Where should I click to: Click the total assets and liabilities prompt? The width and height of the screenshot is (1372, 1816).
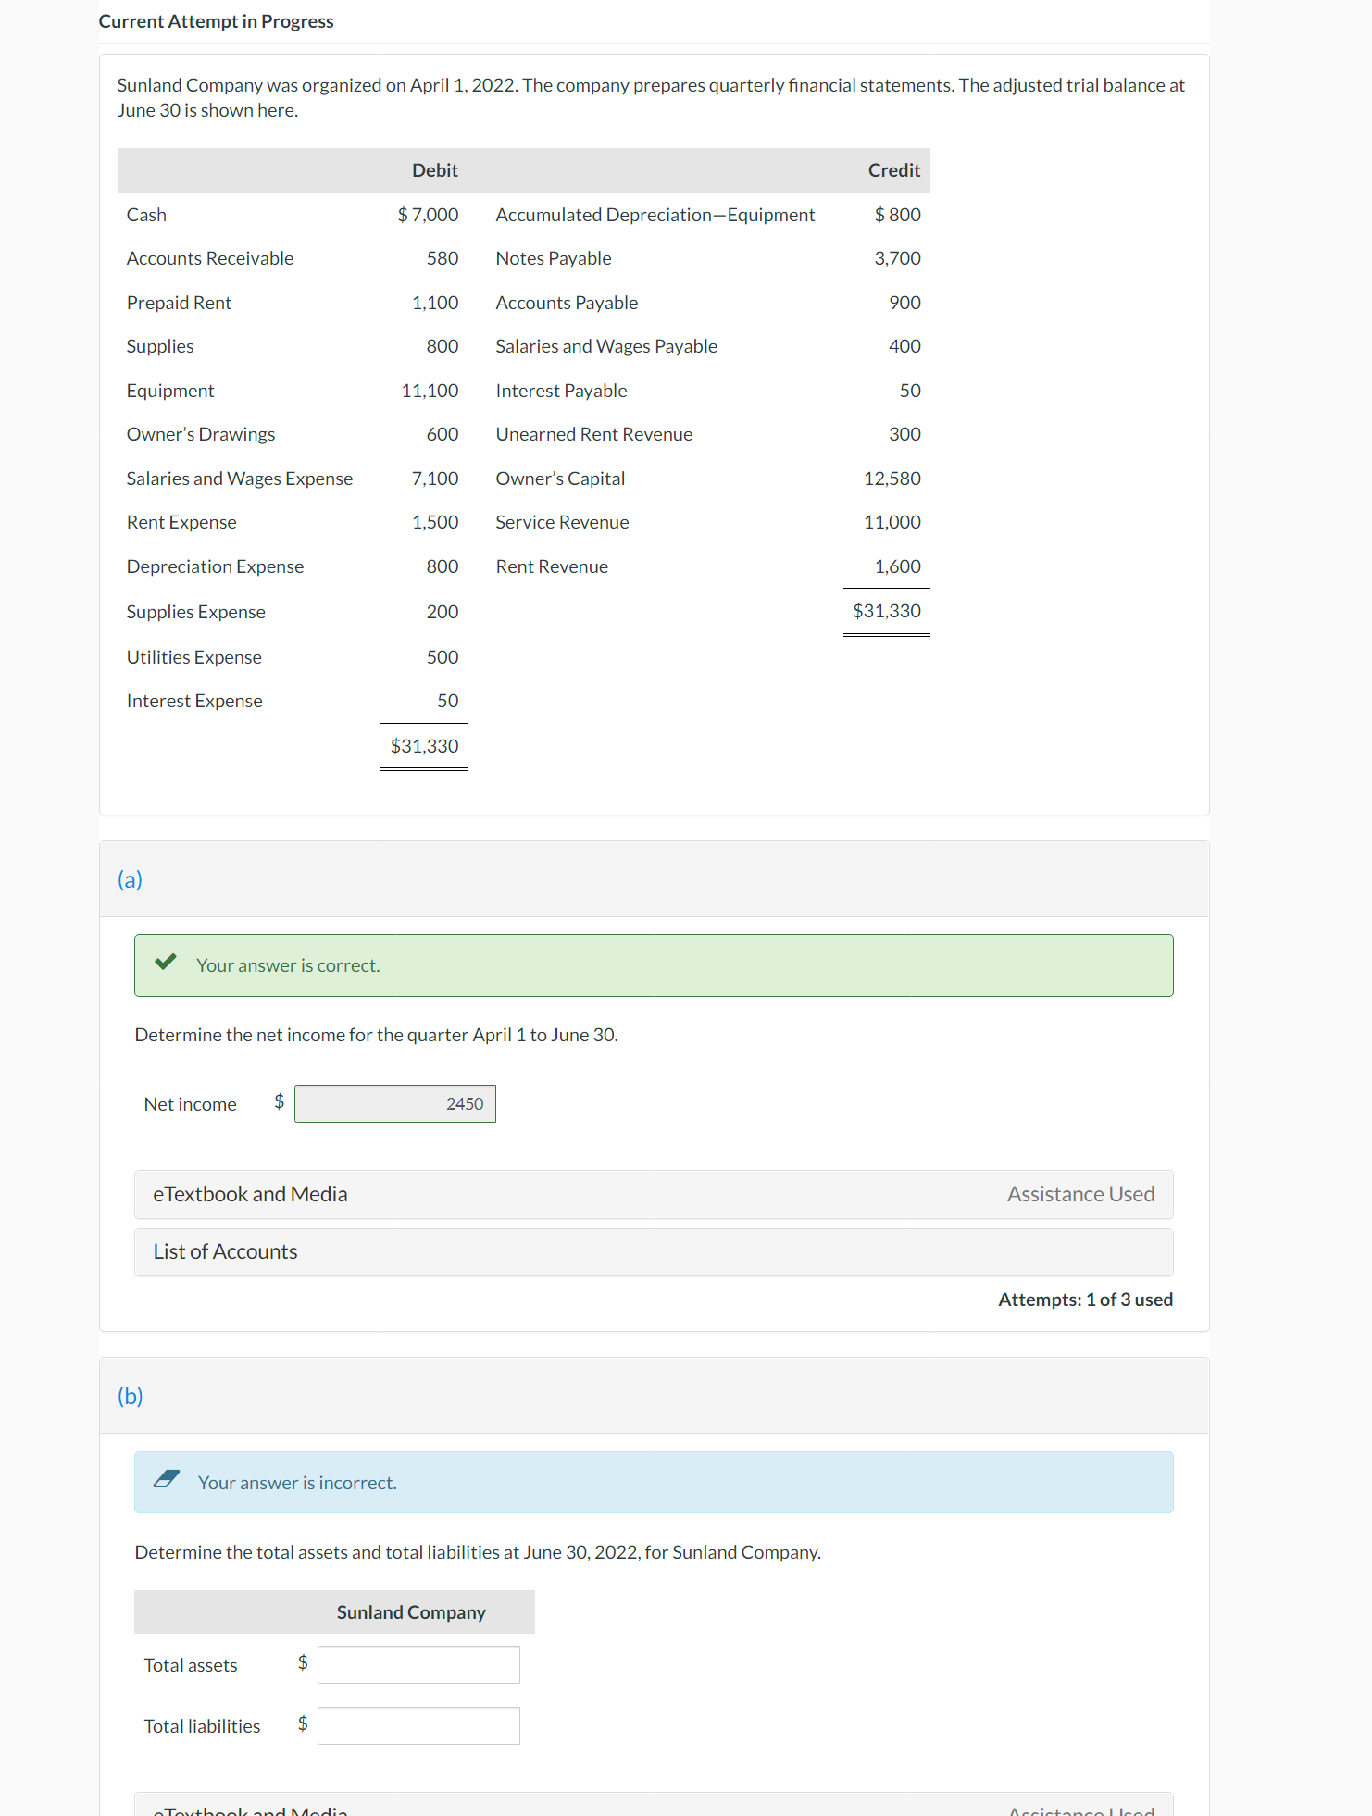478,1552
